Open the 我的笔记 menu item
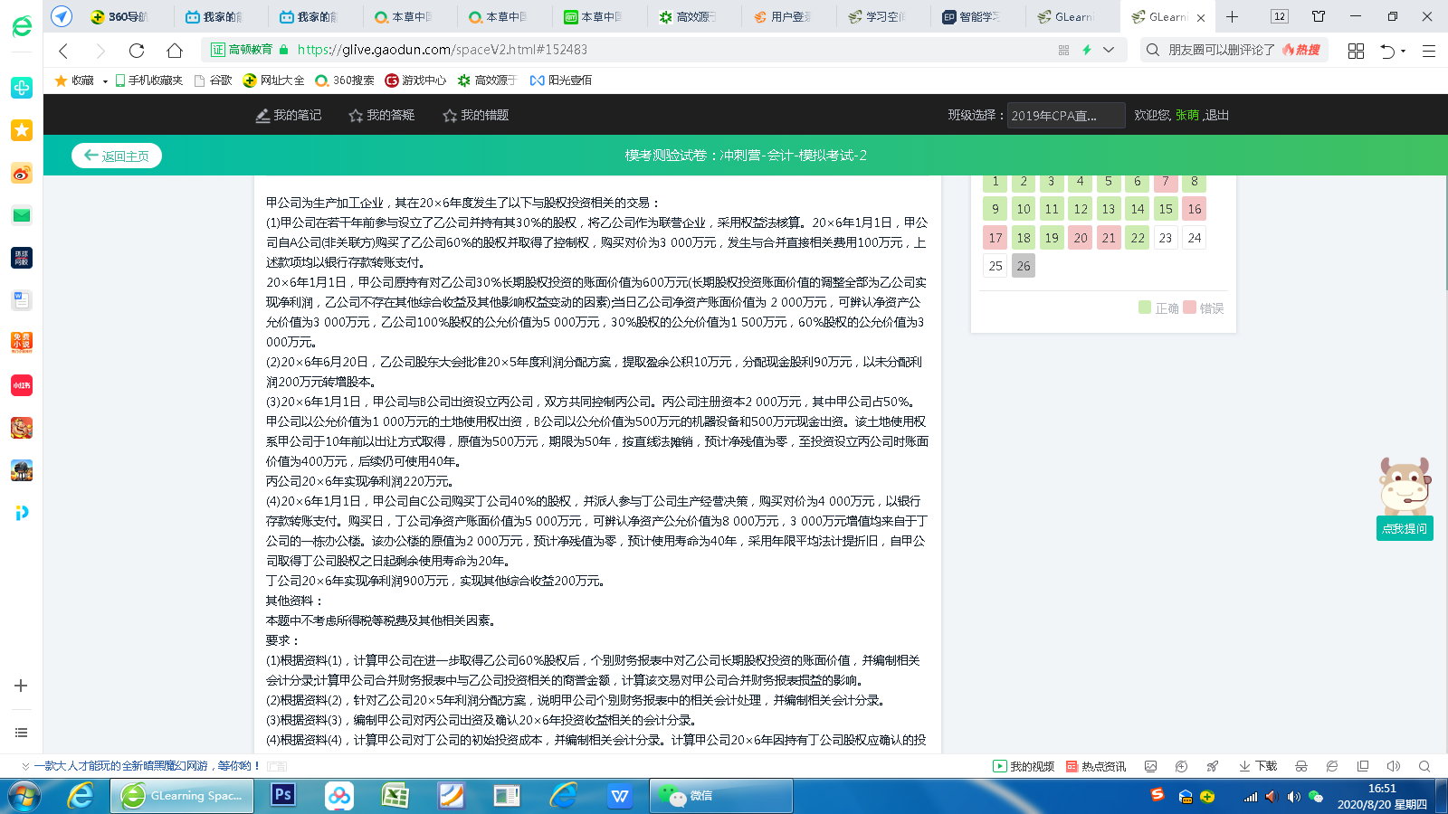 click(x=289, y=116)
